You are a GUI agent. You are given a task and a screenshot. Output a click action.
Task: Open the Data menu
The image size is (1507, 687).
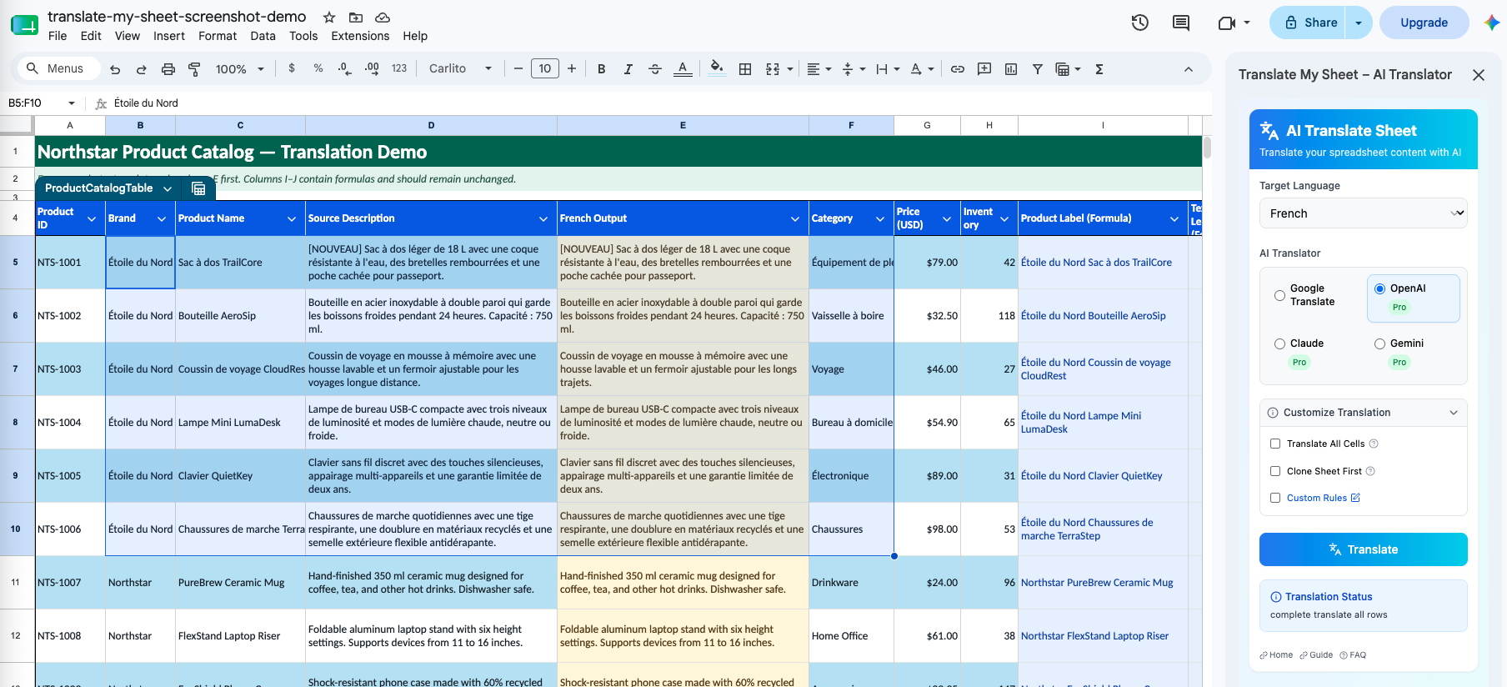click(x=263, y=36)
